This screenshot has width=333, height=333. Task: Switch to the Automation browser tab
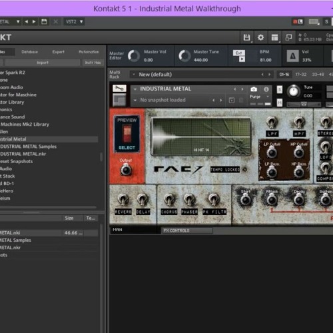(89, 52)
